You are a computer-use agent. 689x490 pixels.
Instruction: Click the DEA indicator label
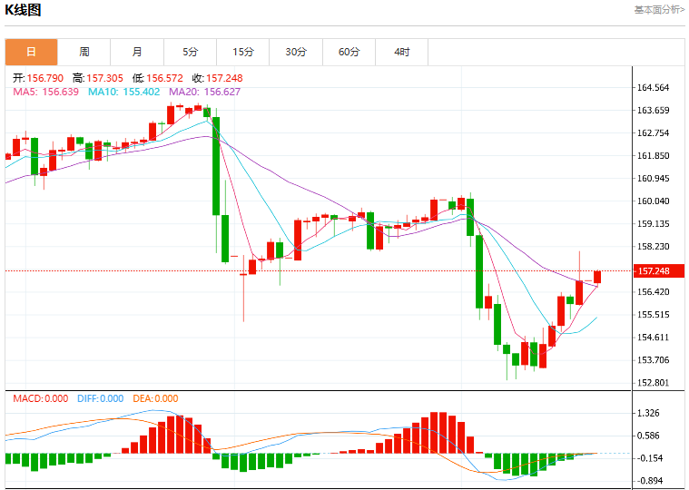point(155,398)
